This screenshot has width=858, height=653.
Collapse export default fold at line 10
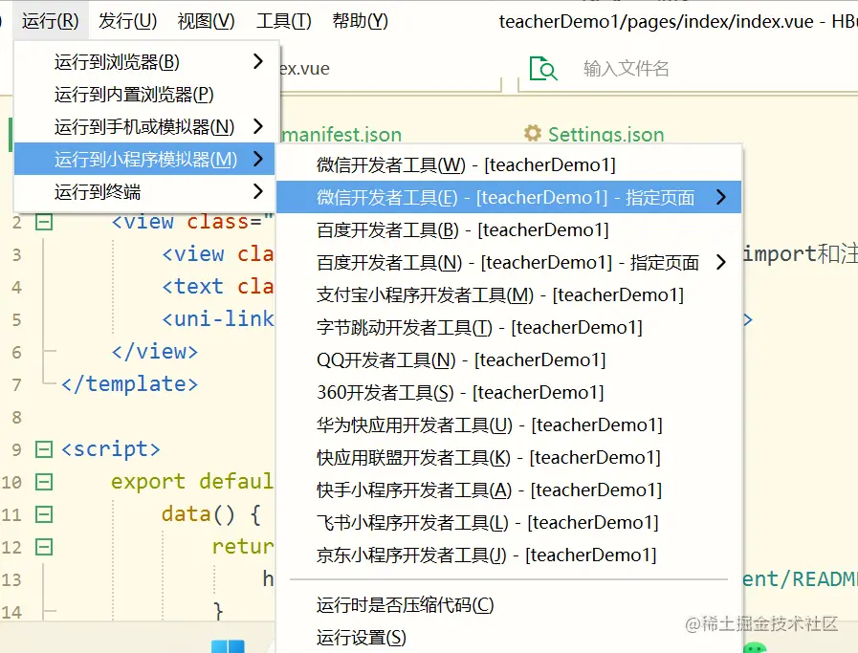pyautogui.click(x=44, y=483)
